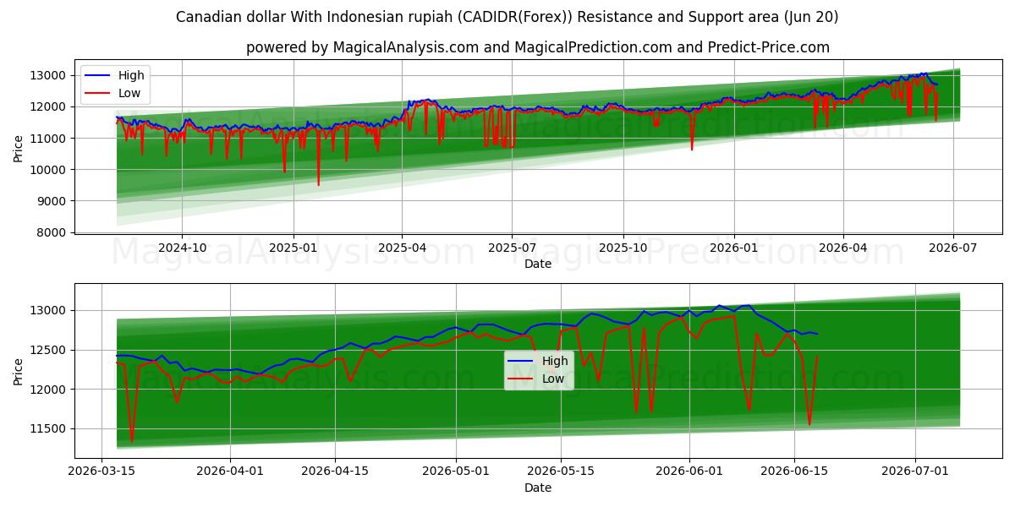Click the 2026-01 tick label
The height and width of the screenshot is (507, 1015).
tap(734, 248)
